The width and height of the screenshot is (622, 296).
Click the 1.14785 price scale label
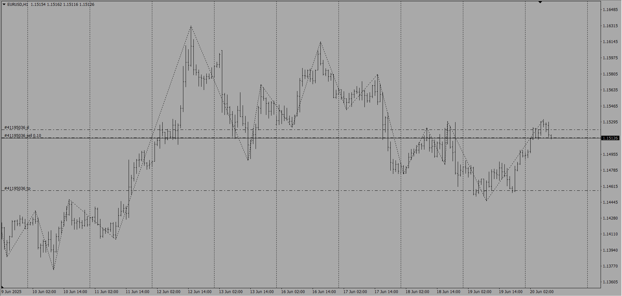coord(610,170)
